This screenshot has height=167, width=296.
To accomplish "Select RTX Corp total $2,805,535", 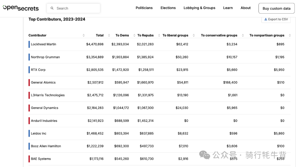I will [95, 70].
